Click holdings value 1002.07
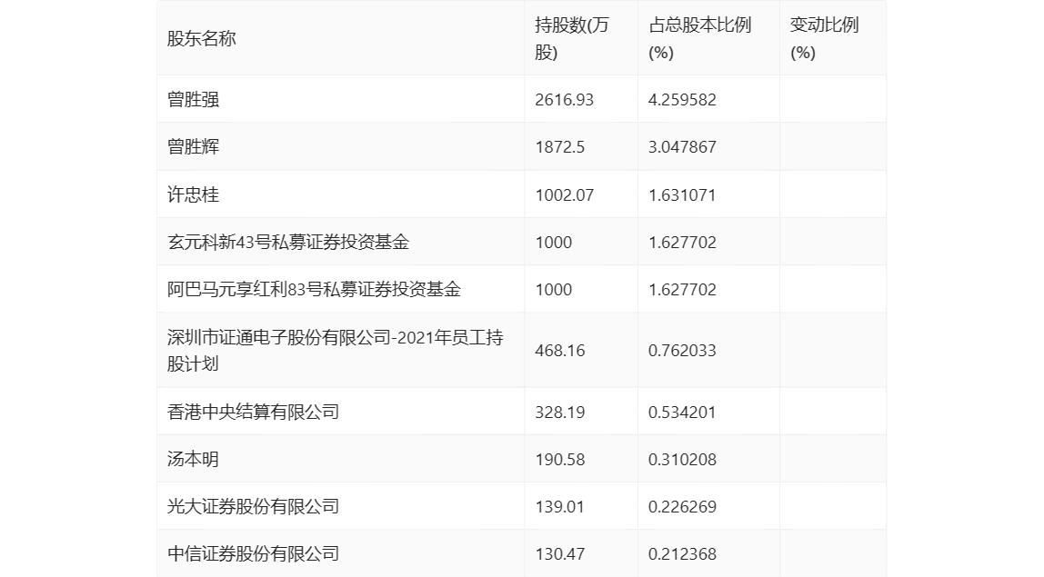 tap(564, 195)
